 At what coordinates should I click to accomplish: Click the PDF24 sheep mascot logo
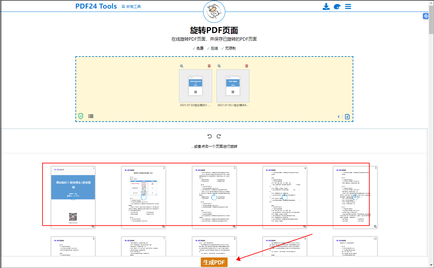pos(214,12)
